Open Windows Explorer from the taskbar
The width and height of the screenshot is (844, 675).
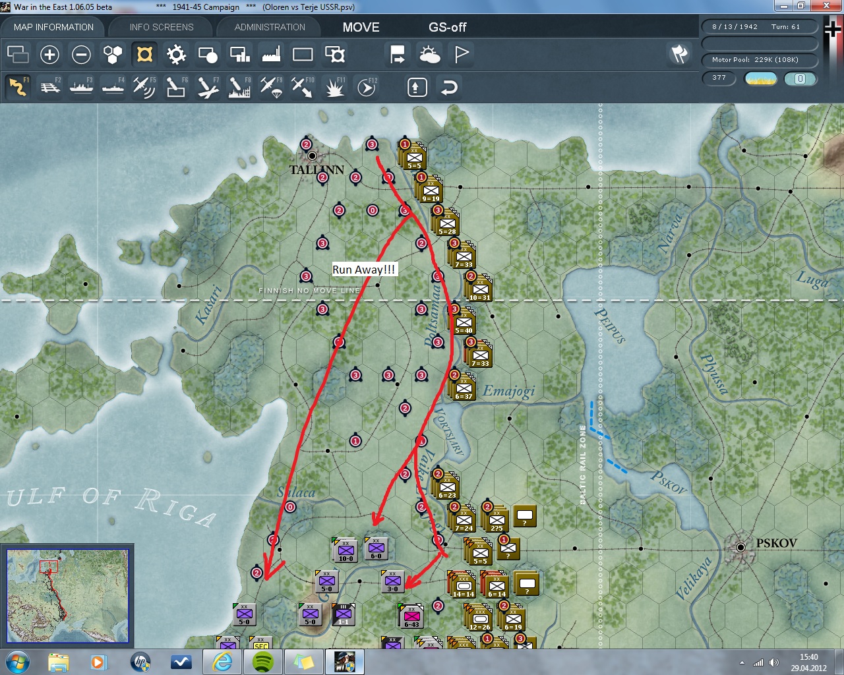pyautogui.click(x=59, y=662)
